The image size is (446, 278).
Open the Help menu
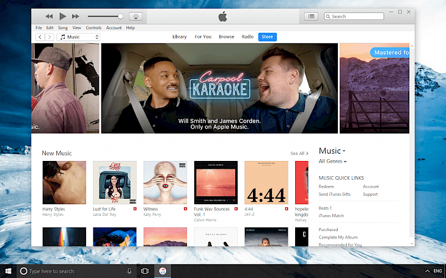131,27
